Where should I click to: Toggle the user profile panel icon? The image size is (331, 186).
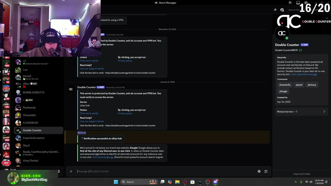(x=282, y=10)
